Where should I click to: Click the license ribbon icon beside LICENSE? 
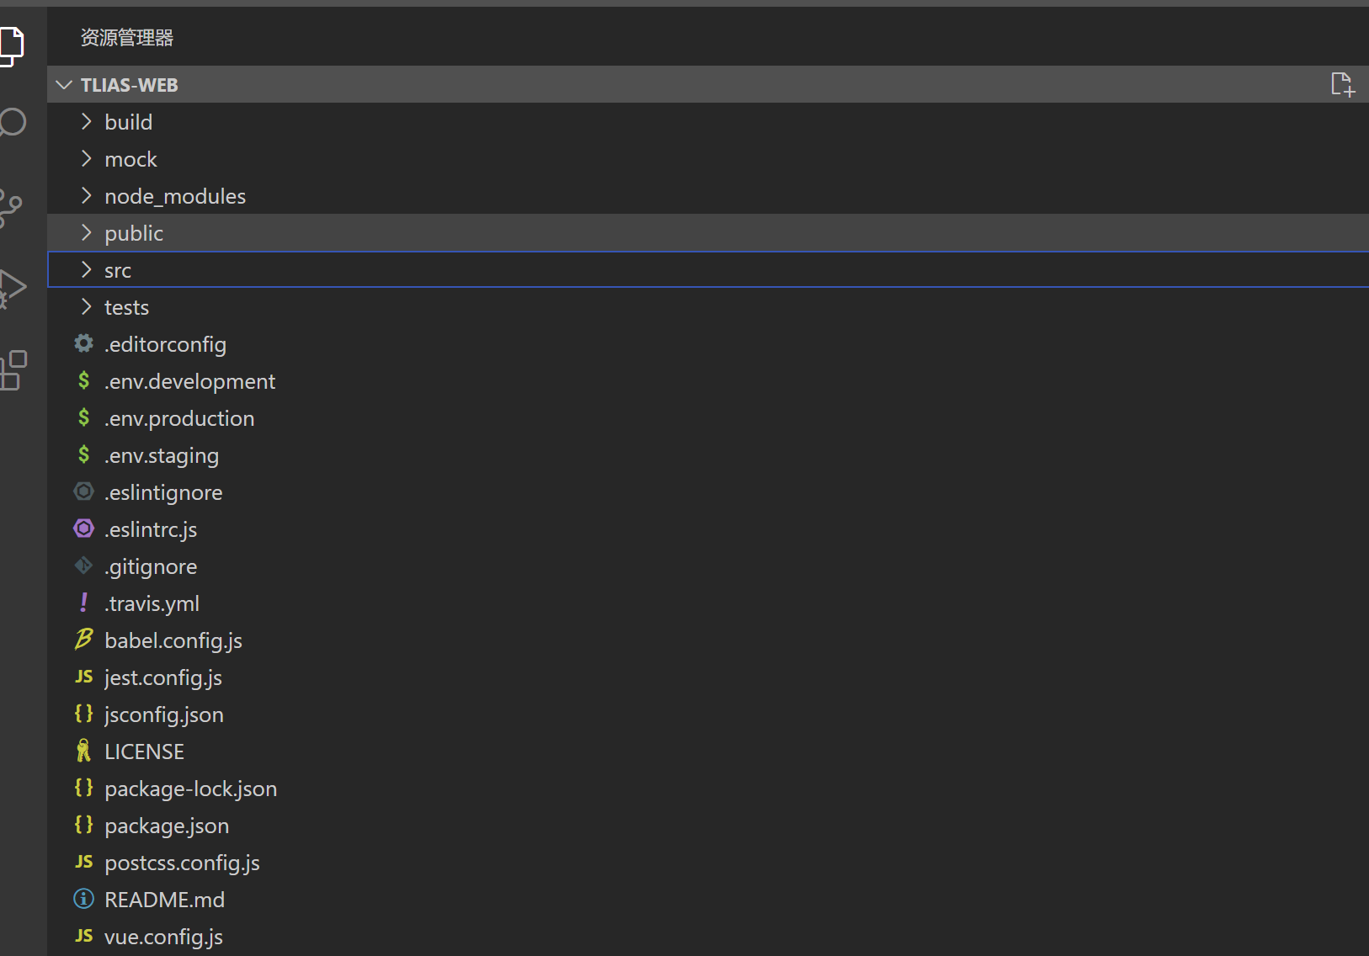(x=83, y=751)
